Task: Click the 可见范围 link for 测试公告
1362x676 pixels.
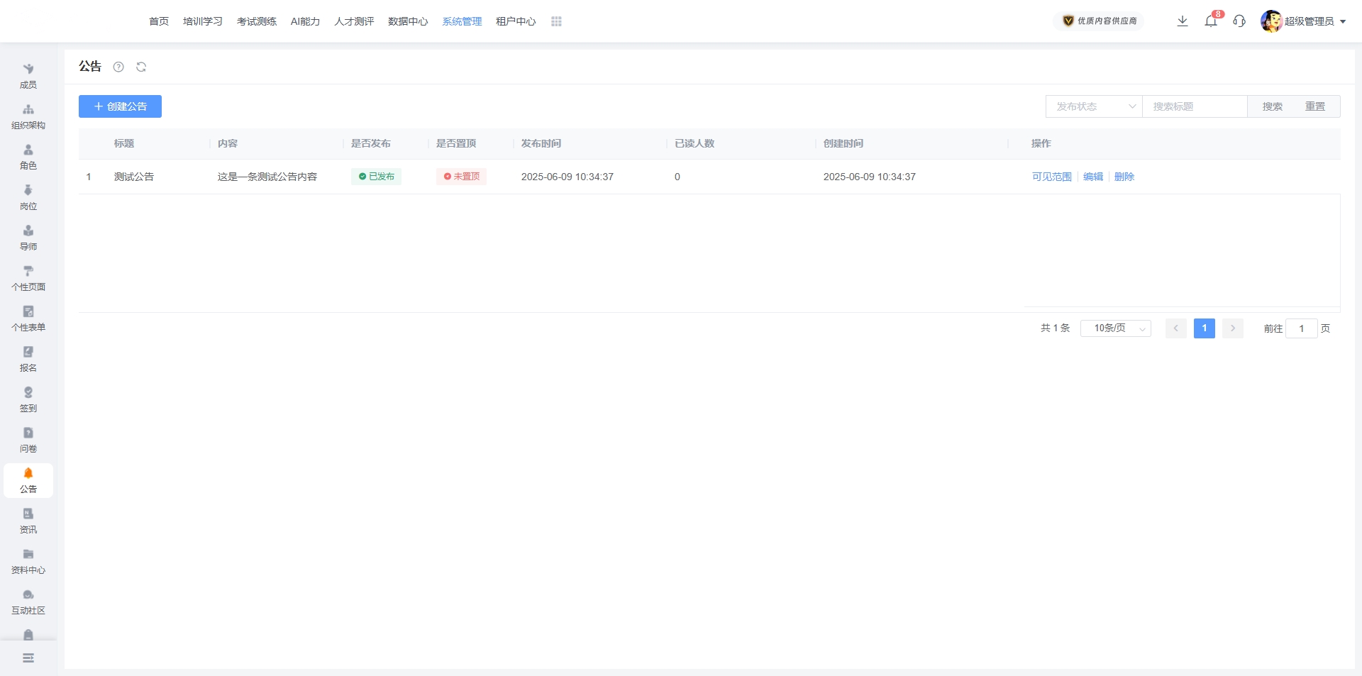Action: coord(1051,177)
